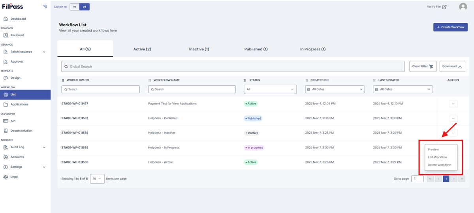Click Helpdesk - Published workflow name
The image size is (474, 213).
pyautogui.click(x=163, y=118)
